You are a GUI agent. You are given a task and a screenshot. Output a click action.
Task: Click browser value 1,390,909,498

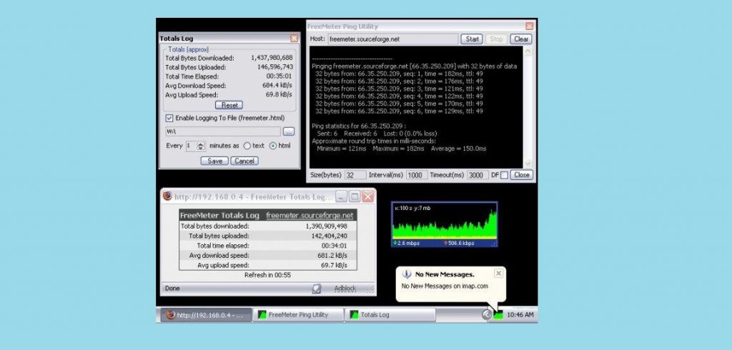(x=326, y=226)
